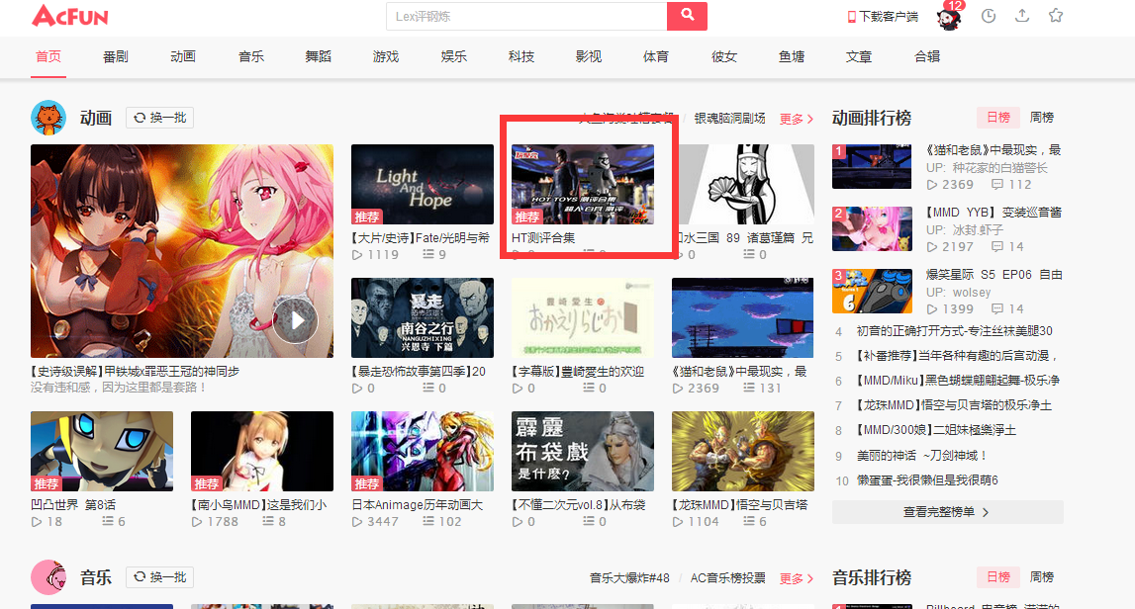This screenshot has height=609, width=1135.
Task: Open the 鱼塘 navigation tab
Action: [x=792, y=56]
